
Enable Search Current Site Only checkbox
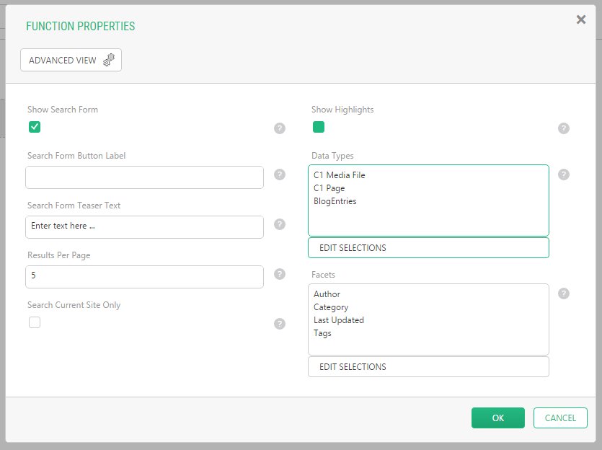point(35,322)
